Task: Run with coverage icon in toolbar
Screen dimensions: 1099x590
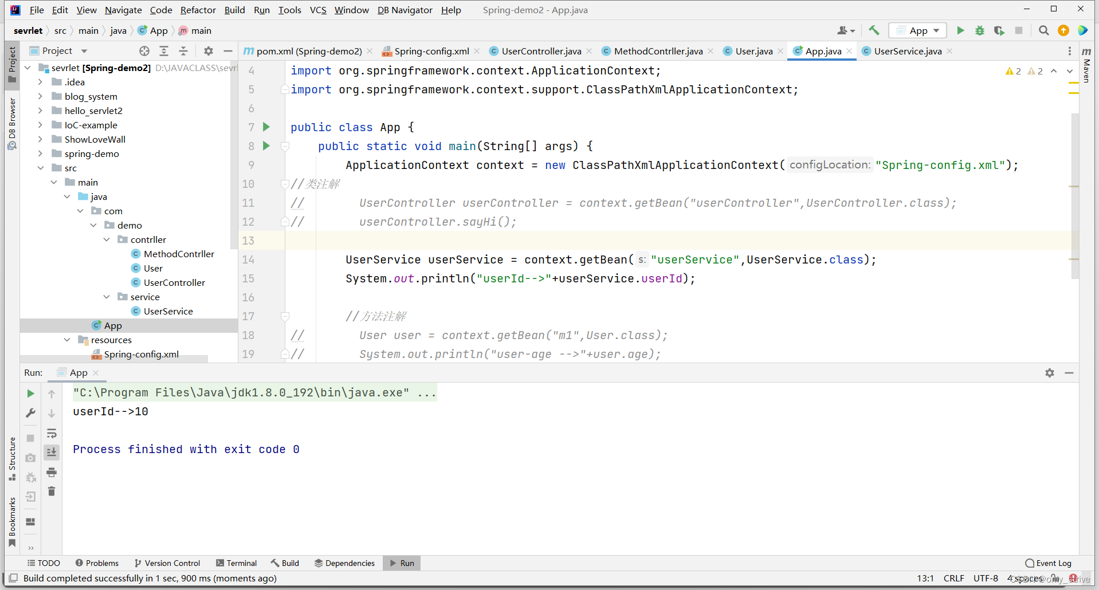Action: [x=999, y=30]
